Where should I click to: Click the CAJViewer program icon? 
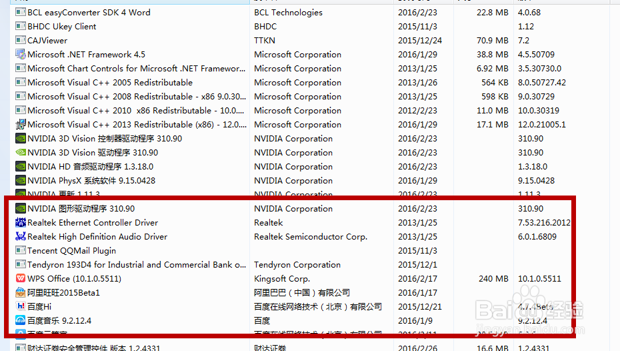[20, 41]
